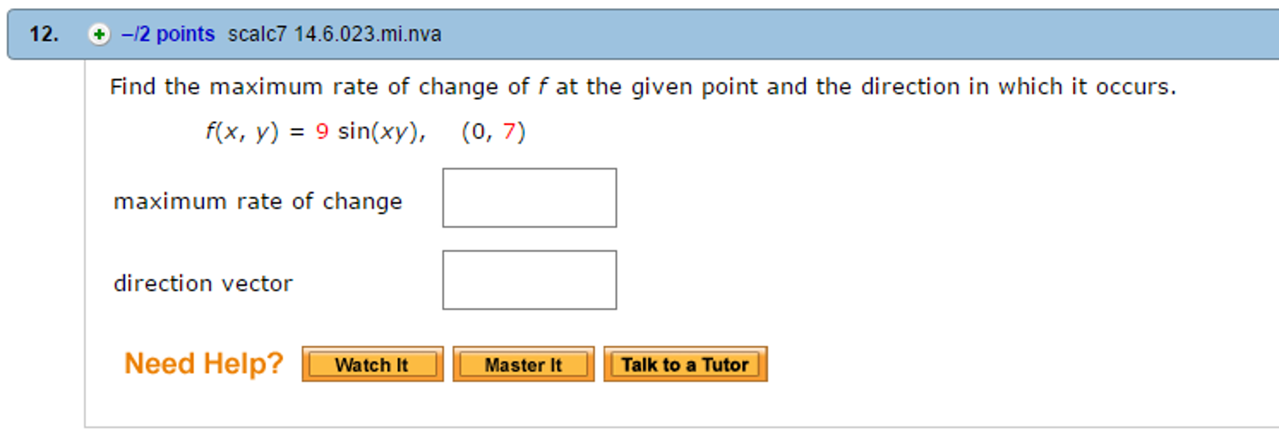Viewport: 1279px width, 447px height.
Task: Request tutoring via Talk to a Tutor
Action: pos(685,364)
